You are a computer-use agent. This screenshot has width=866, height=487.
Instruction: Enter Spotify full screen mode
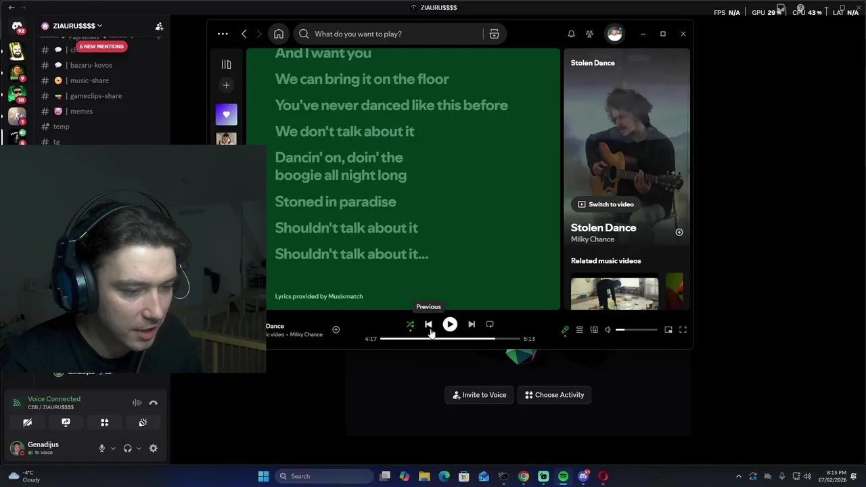(x=683, y=330)
